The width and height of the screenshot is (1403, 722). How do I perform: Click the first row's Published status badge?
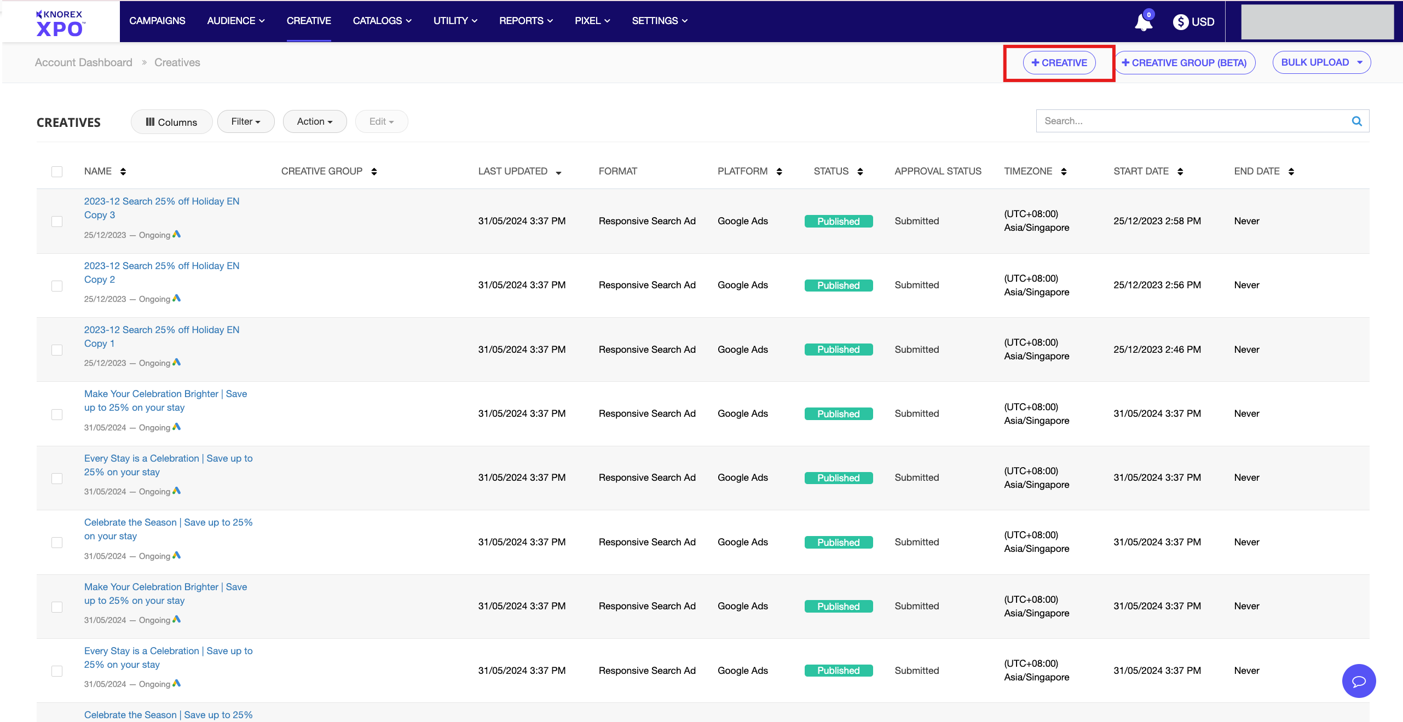[x=838, y=222]
